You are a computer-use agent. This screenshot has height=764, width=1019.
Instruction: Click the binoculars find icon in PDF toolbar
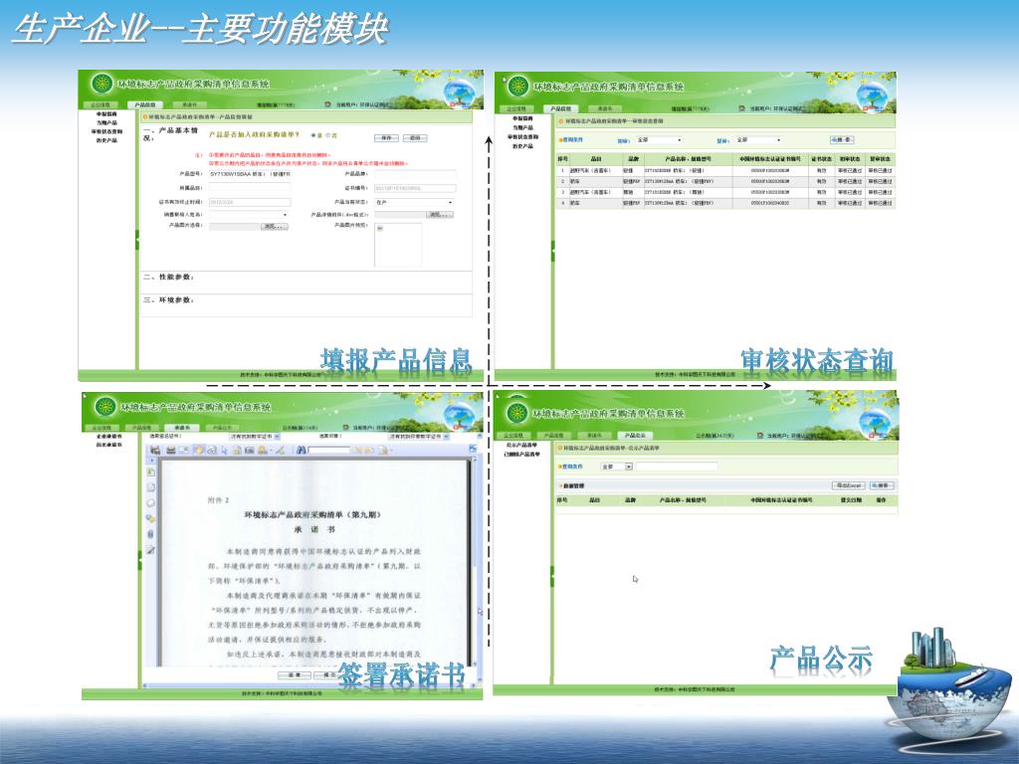point(301,451)
